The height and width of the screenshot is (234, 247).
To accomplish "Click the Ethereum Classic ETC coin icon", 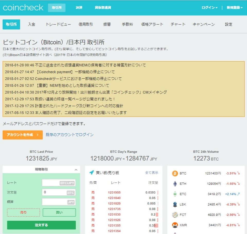I will coord(175,194).
